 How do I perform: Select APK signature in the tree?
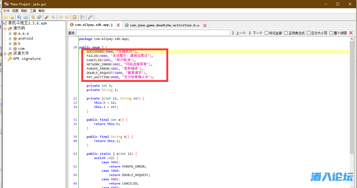click(x=27, y=59)
